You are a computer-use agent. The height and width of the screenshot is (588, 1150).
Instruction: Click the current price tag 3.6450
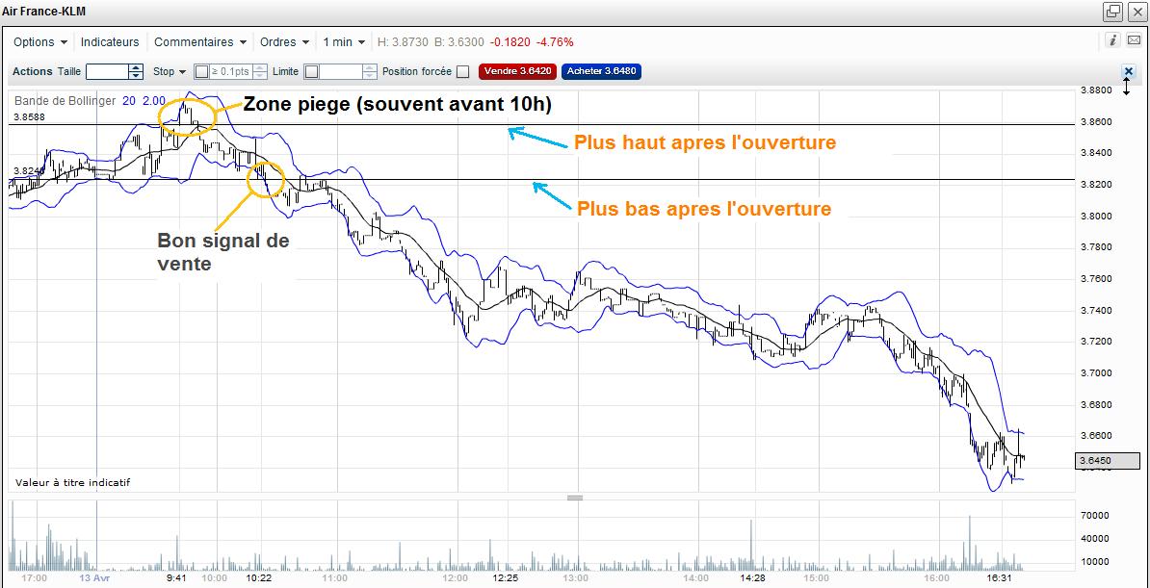click(1108, 461)
